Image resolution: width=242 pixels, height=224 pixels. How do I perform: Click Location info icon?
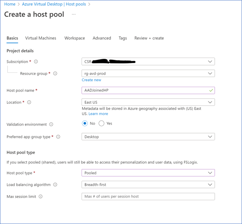[x=29, y=102]
